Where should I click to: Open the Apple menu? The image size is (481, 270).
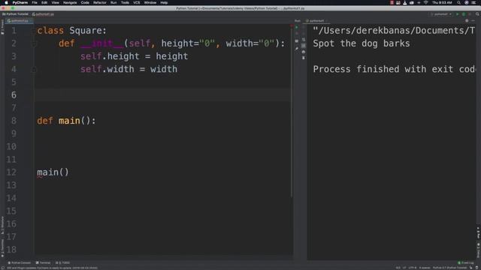pos(6,2)
